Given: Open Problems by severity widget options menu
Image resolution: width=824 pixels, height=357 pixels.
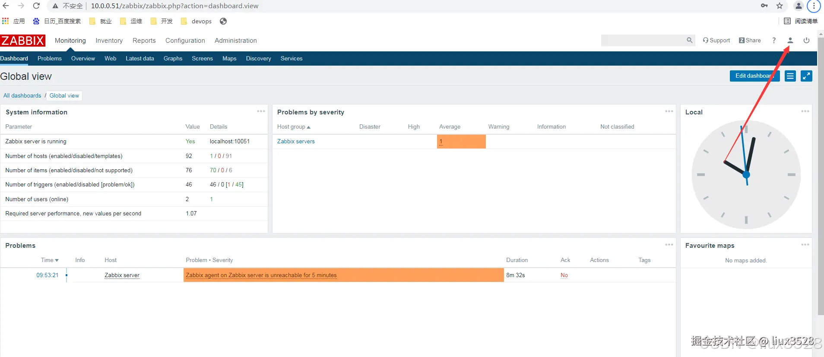Looking at the screenshot, I should click(x=669, y=111).
